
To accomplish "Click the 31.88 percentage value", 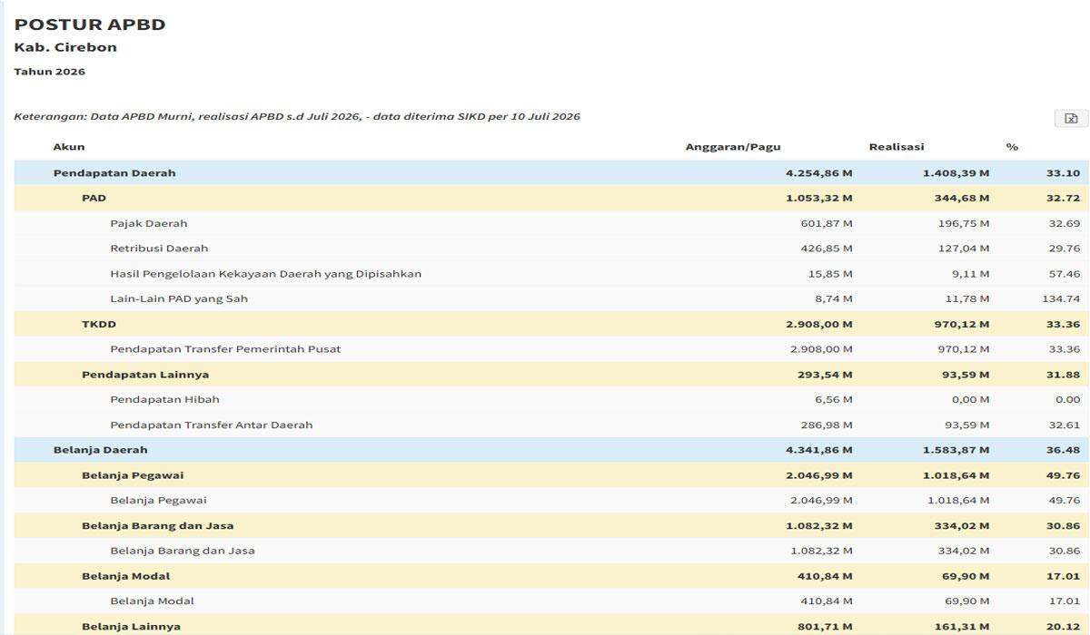I will 1064,375.
